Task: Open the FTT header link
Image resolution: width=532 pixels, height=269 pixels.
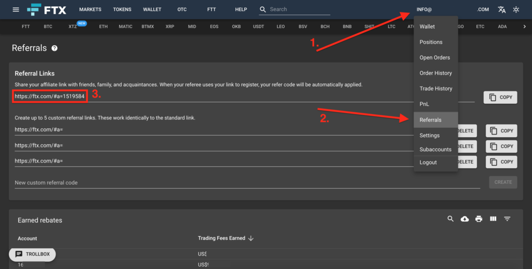Action: coord(211,9)
